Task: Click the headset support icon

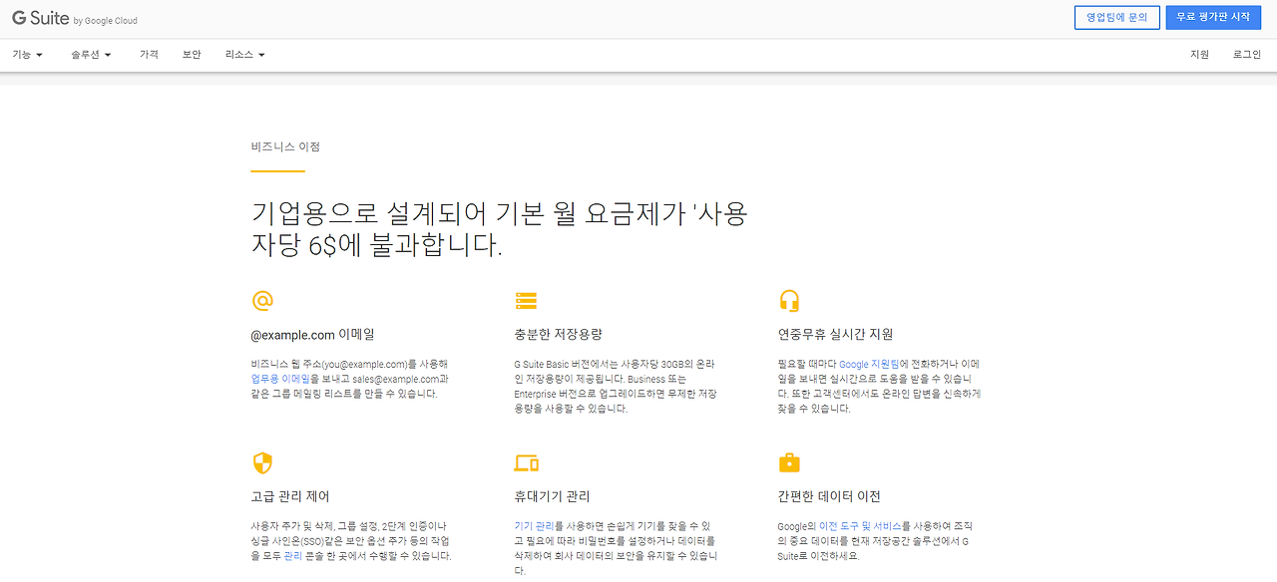Action: (789, 300)
